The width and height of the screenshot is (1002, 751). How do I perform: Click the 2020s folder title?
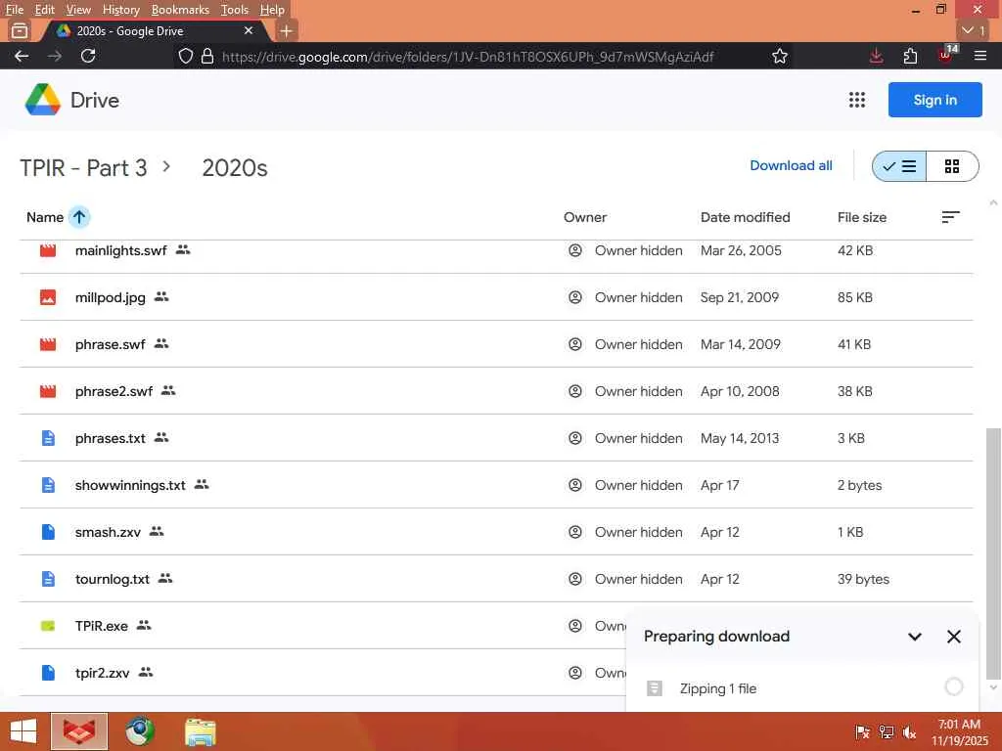(235, 168)
